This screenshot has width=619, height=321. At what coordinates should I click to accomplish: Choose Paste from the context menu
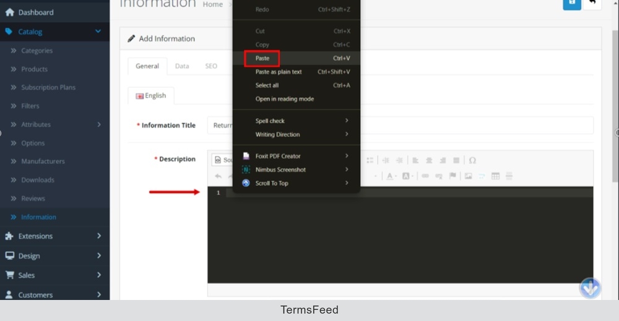[x=297, y=58]
